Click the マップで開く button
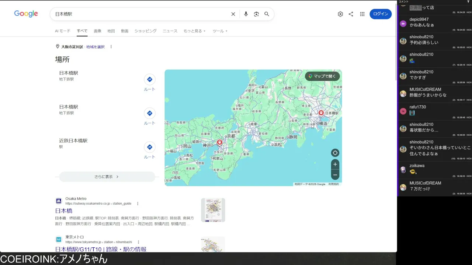The width and height of the screenshot is (472, 265). click(x=322, y=76)
